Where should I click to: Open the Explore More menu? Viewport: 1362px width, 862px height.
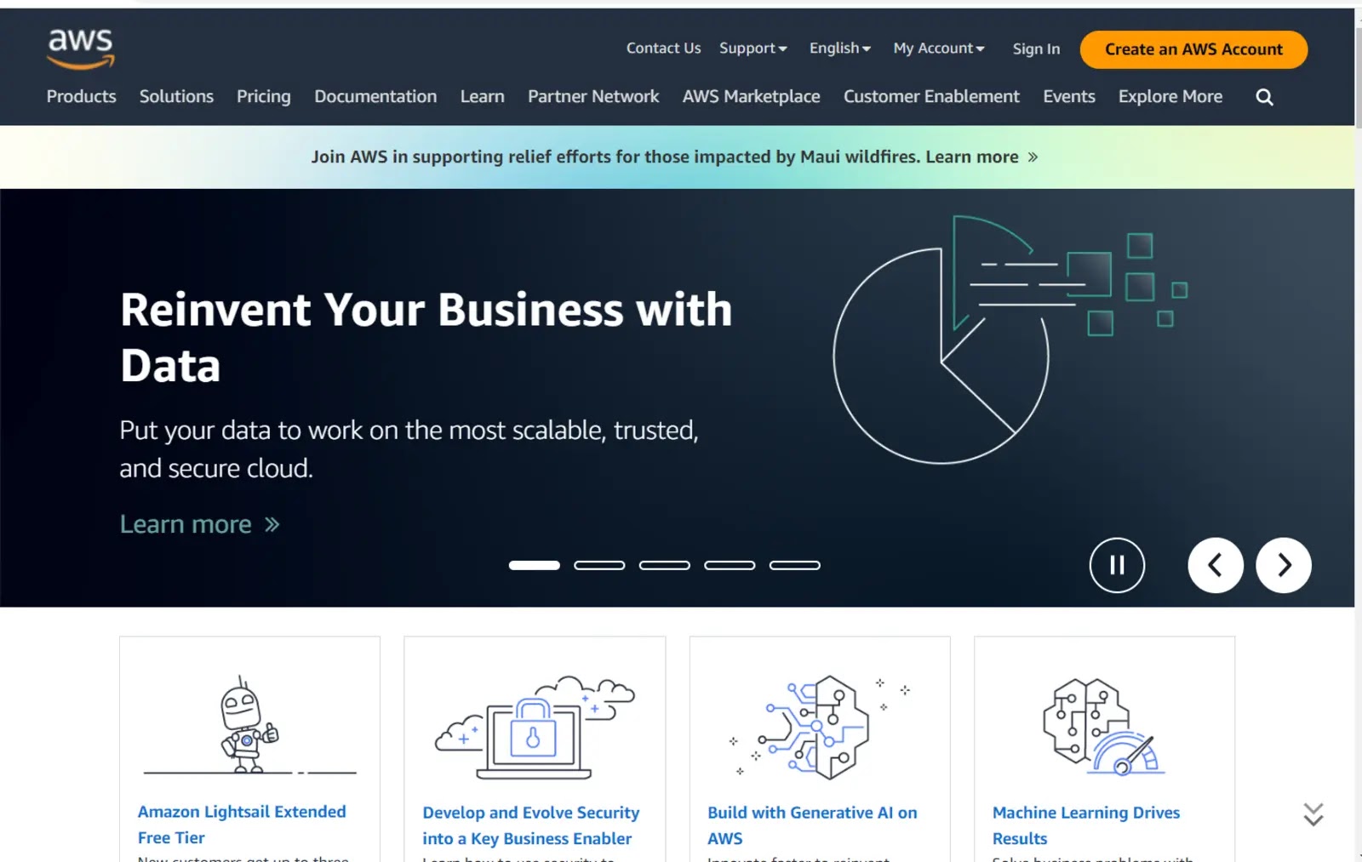[1170, 96]
